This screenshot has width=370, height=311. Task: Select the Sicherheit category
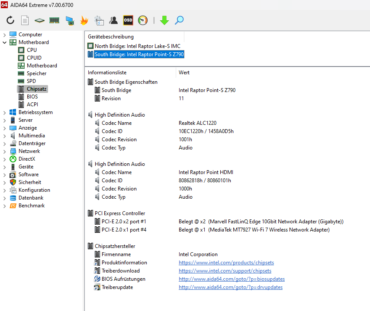[x=30, y=182]
